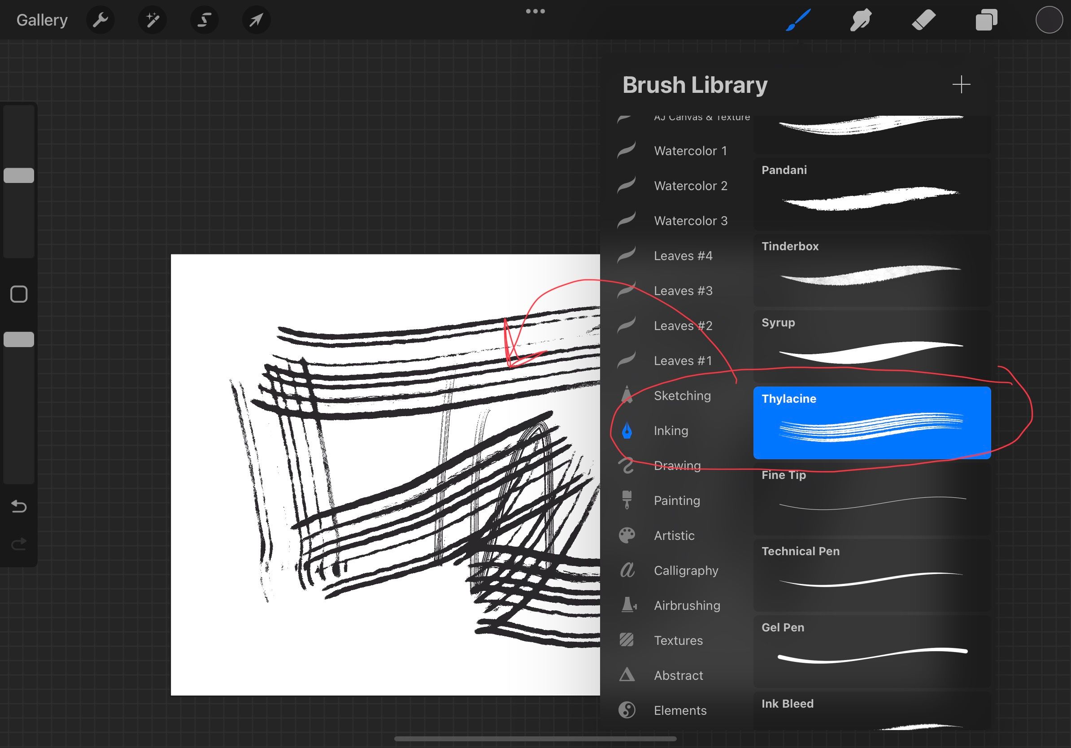Viewport: 1071px width, 748px height.
Task: Tap the square Modify button in sidebar
Action: [19, 294]
